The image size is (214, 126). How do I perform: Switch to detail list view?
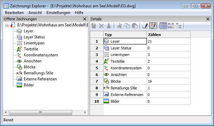163,26
